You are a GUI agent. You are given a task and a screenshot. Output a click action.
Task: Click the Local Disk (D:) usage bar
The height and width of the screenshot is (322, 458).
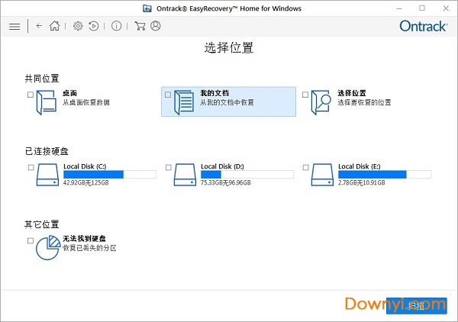pyautogui.click(x=247, y=175)
